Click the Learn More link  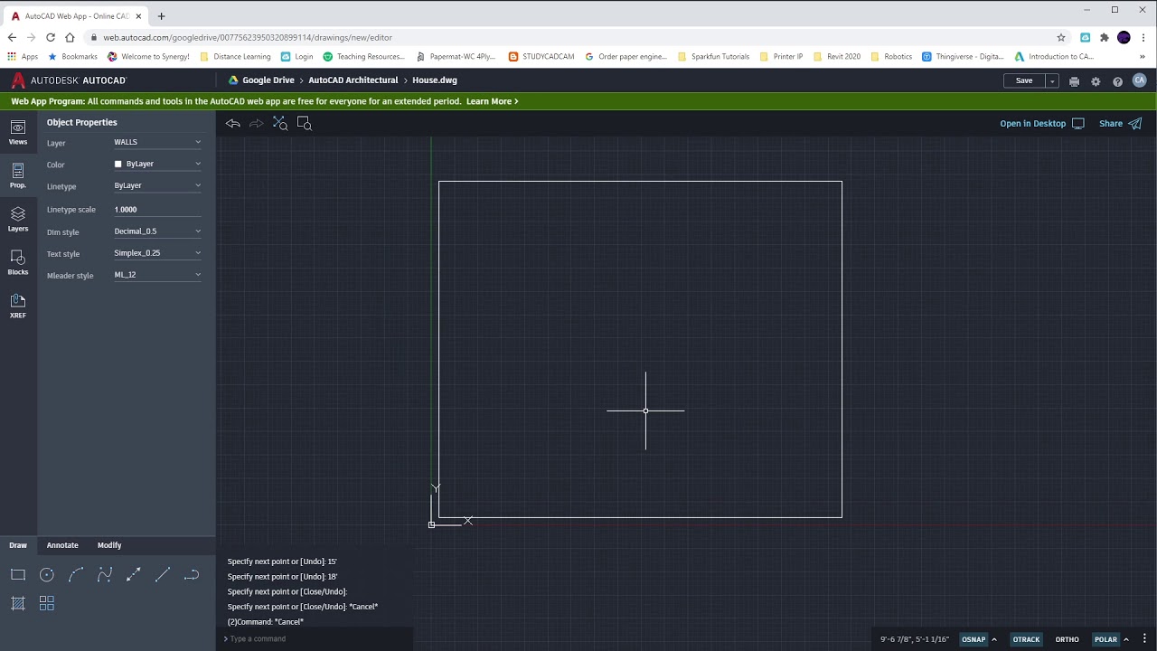[492, 101]
